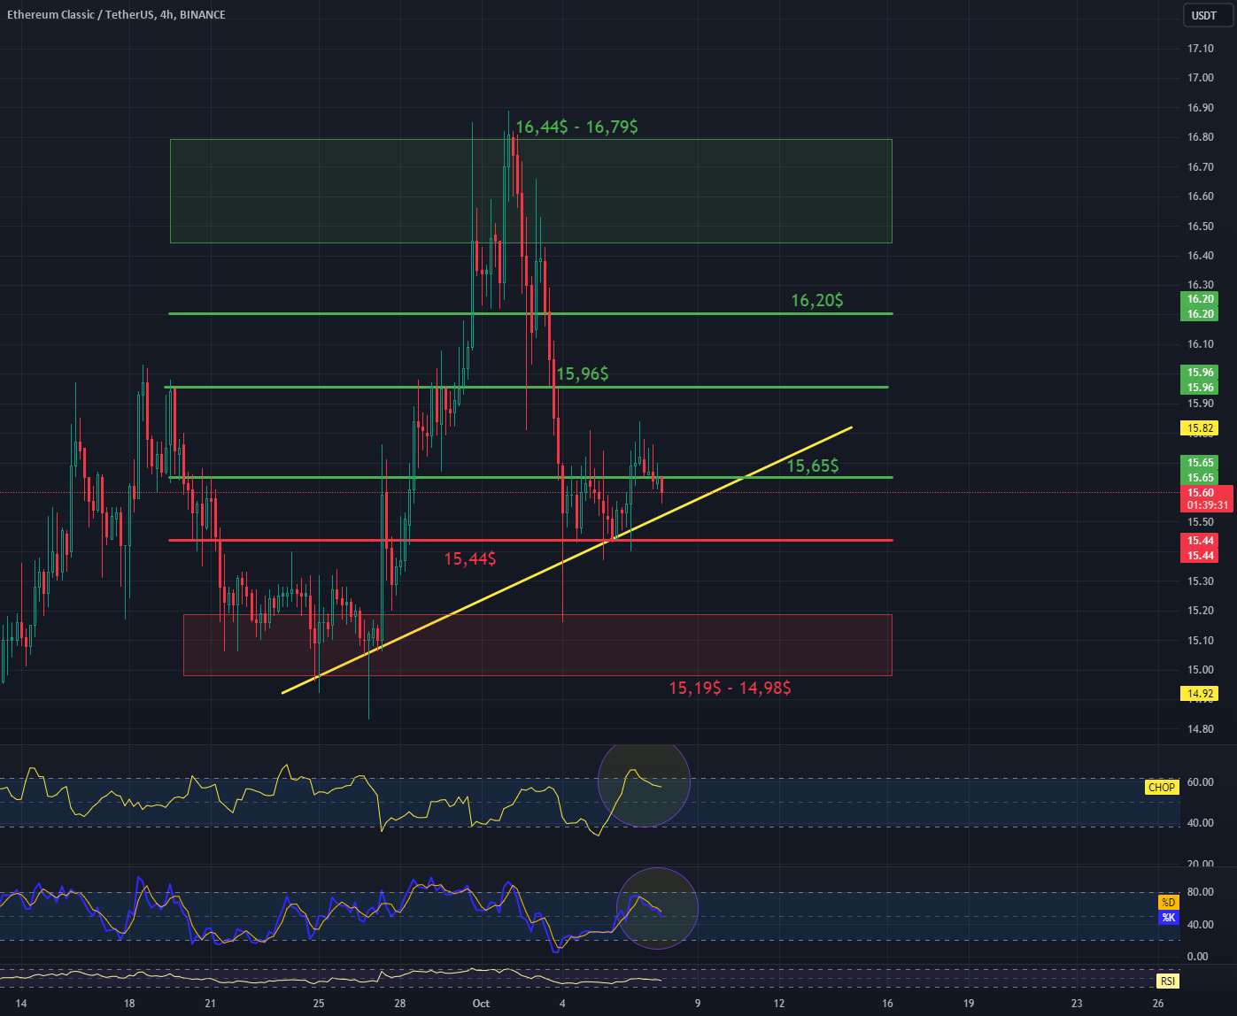Click the current price tag 15.60
The width and height of the screenshot is (1237, 1016).
(x=1201, y=493)
